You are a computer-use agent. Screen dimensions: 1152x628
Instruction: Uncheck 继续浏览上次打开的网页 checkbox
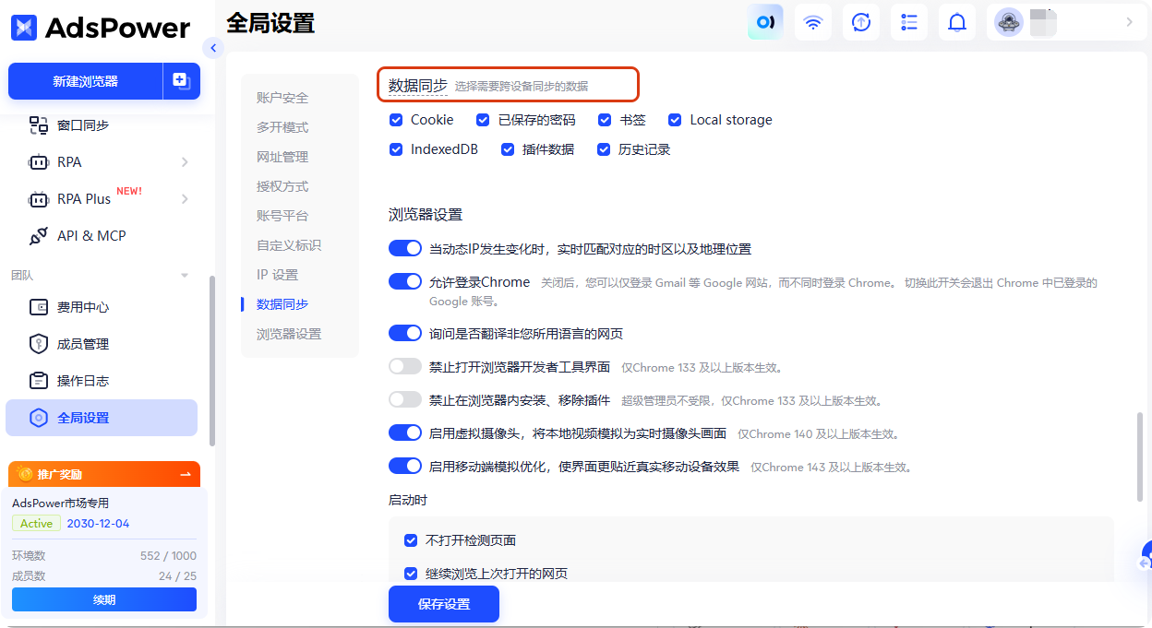click(412, 574)
